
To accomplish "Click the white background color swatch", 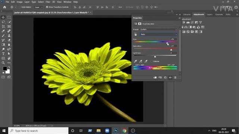I will pyautogui.click(x=8, y=71).
